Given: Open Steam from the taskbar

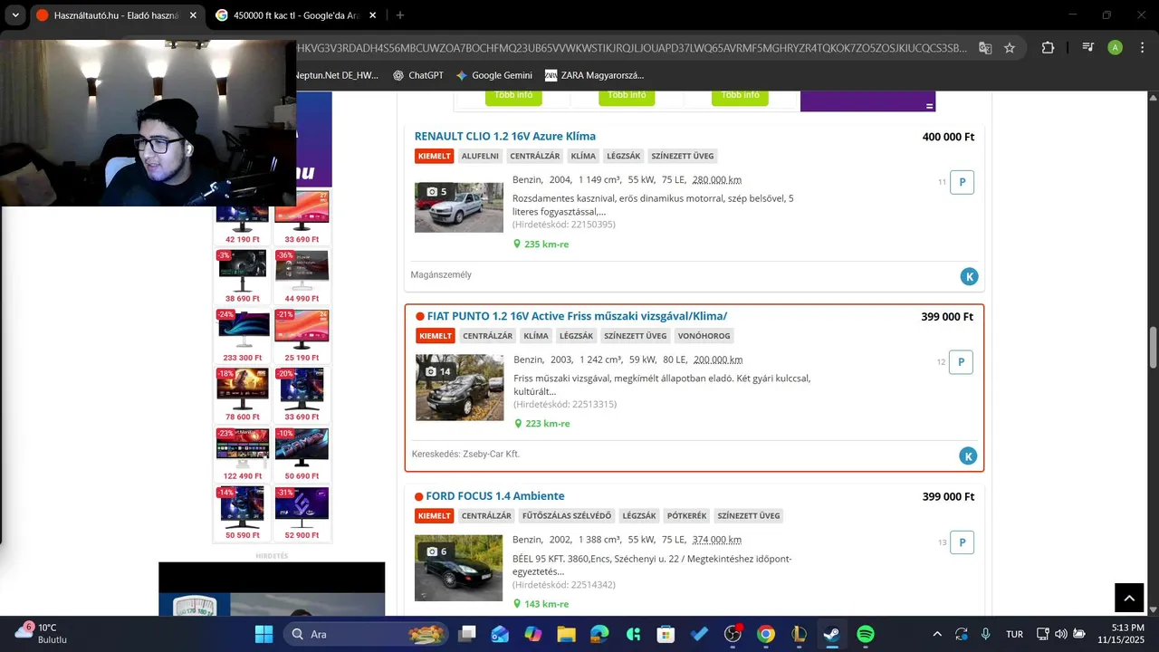Looking at the screenshot, I should (831, 634).
